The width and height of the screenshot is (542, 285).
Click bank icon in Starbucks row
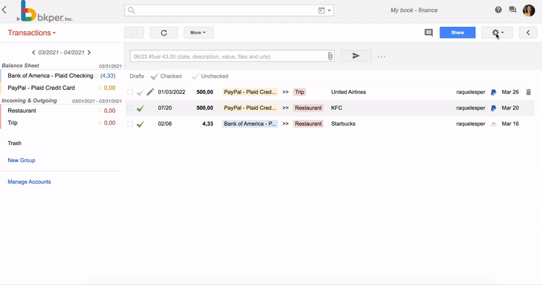point(494,124)
